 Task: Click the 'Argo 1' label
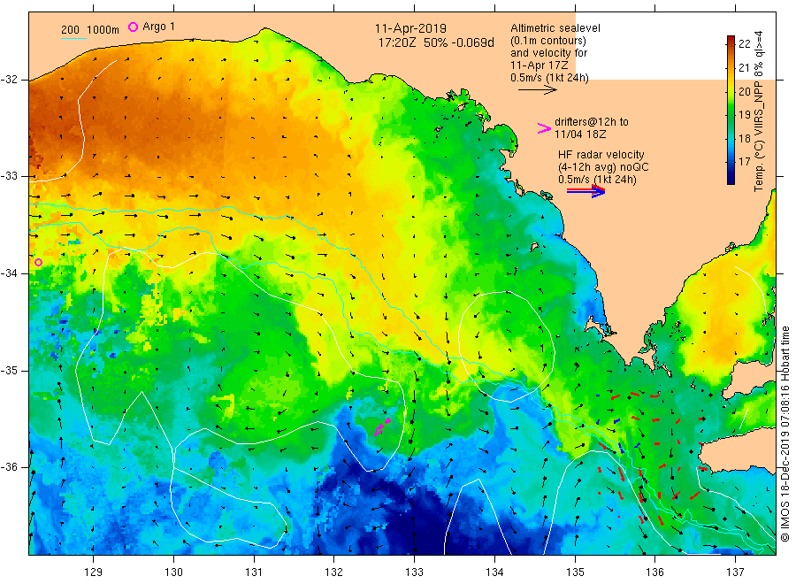click(158, 27)
